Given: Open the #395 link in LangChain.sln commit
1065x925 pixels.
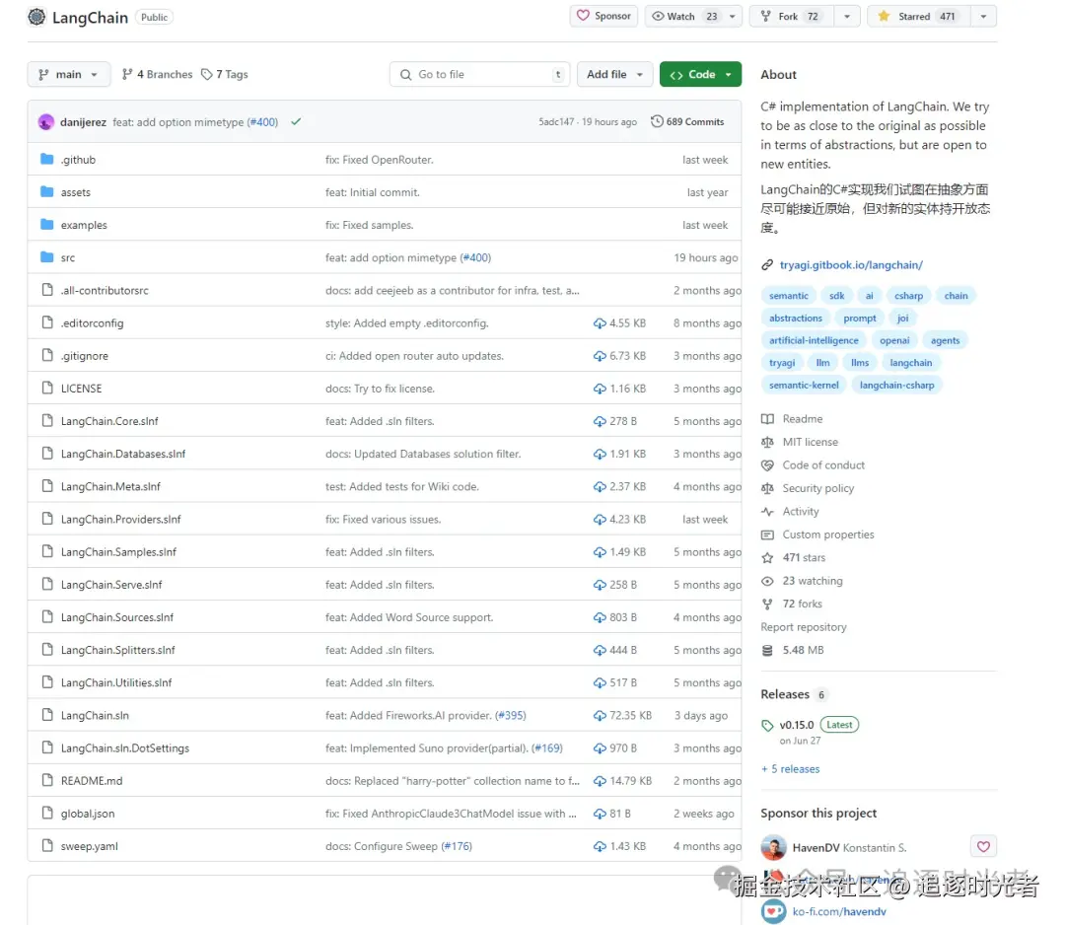Looking at the screenshot, I should click(510, 715).
